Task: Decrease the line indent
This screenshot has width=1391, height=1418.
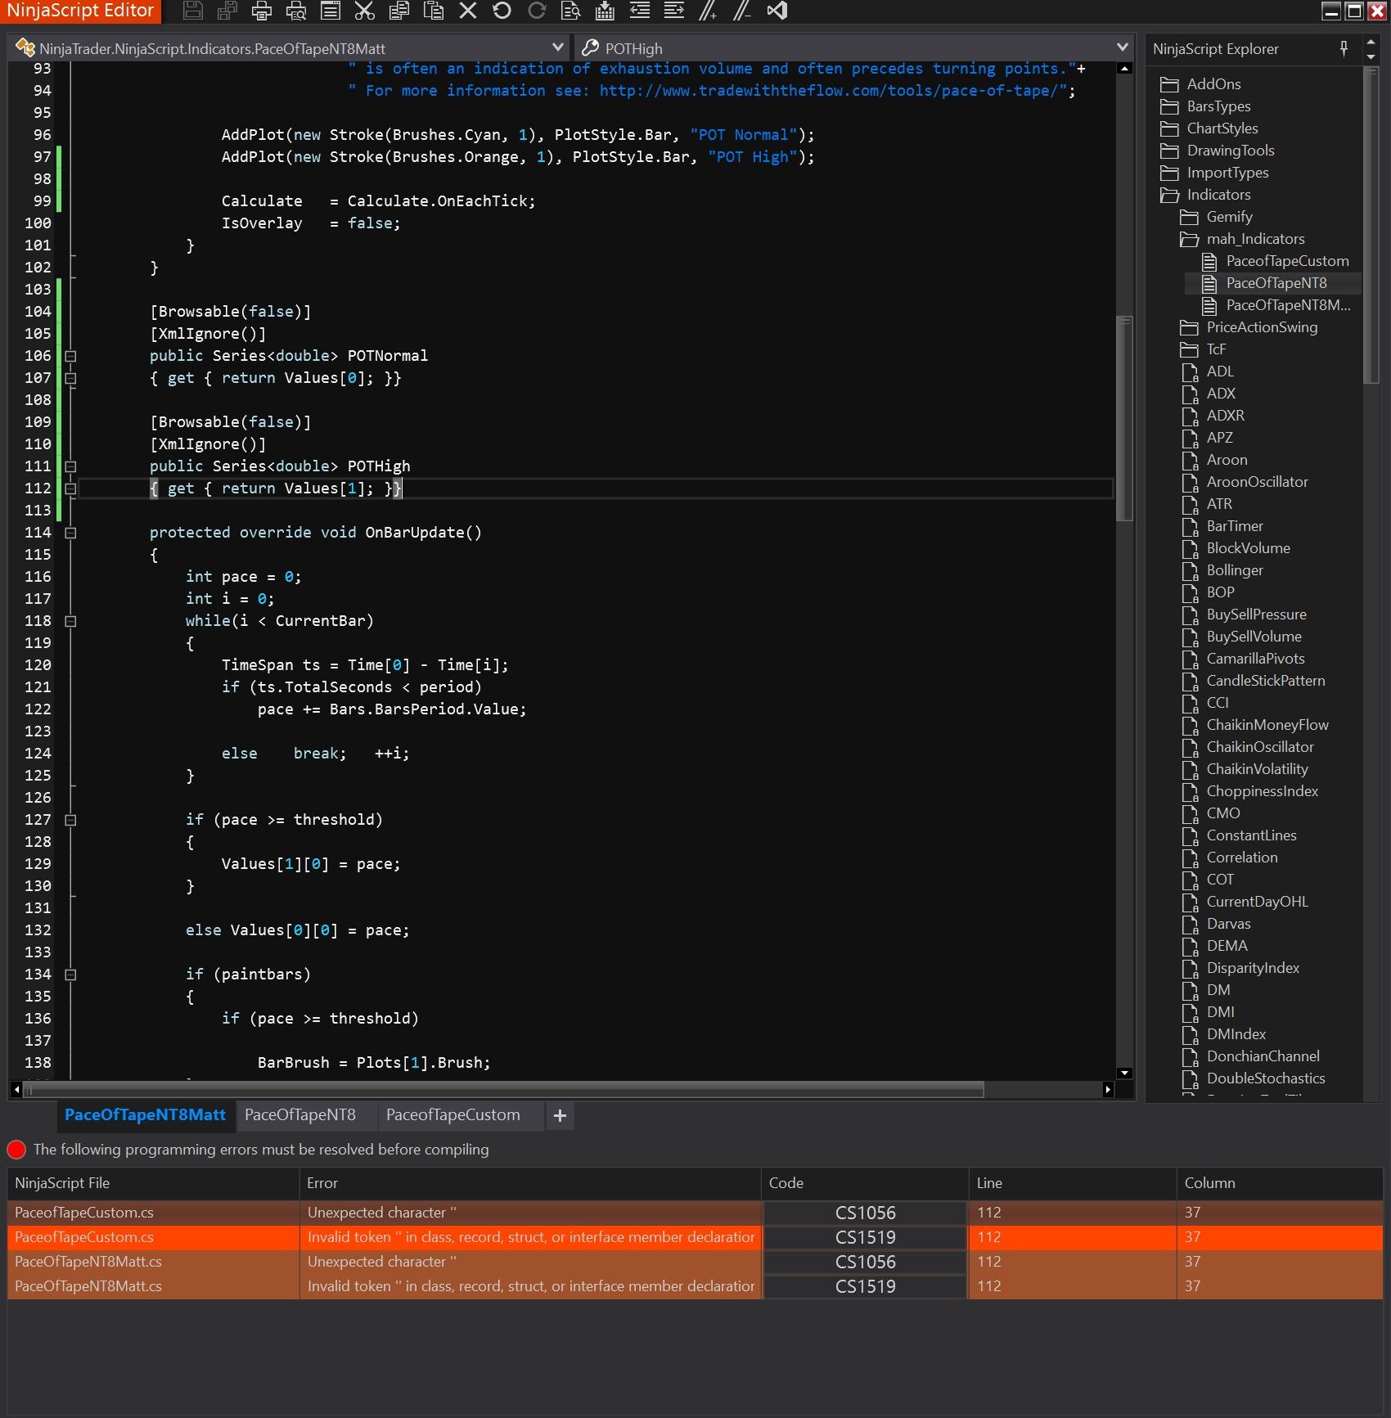Action: click(x=640, y=11)
